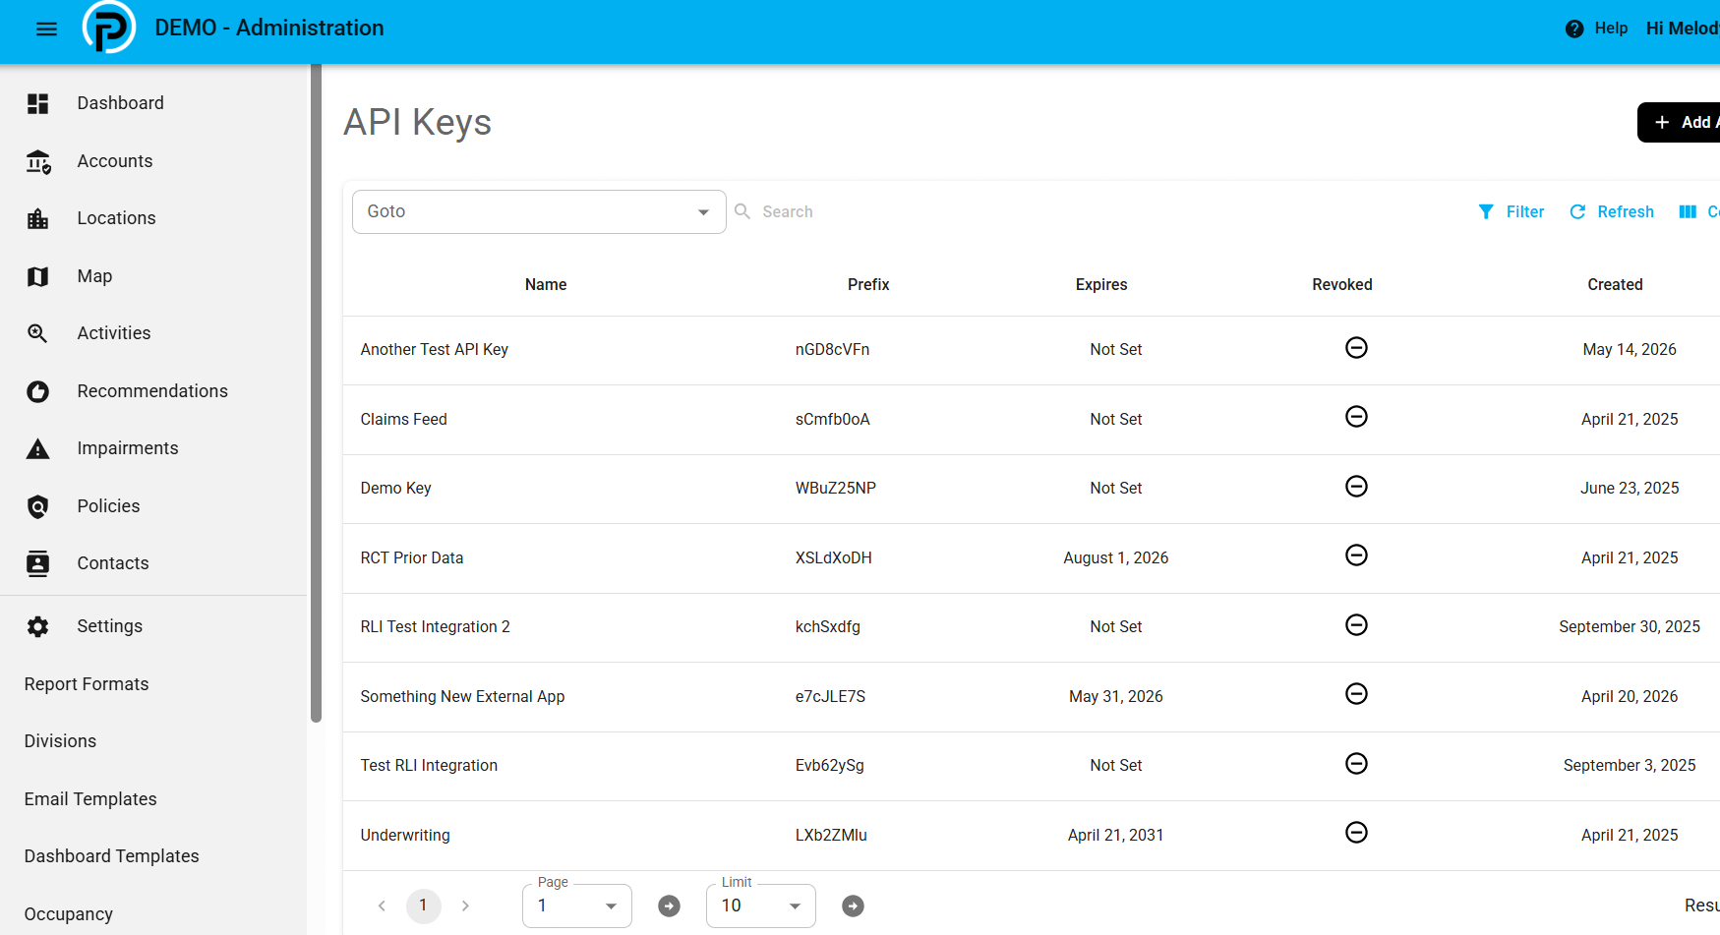This screenshot has width=1720, height=935.
Task: Click the Activities magnifier icon
Action: click(38, 333)
